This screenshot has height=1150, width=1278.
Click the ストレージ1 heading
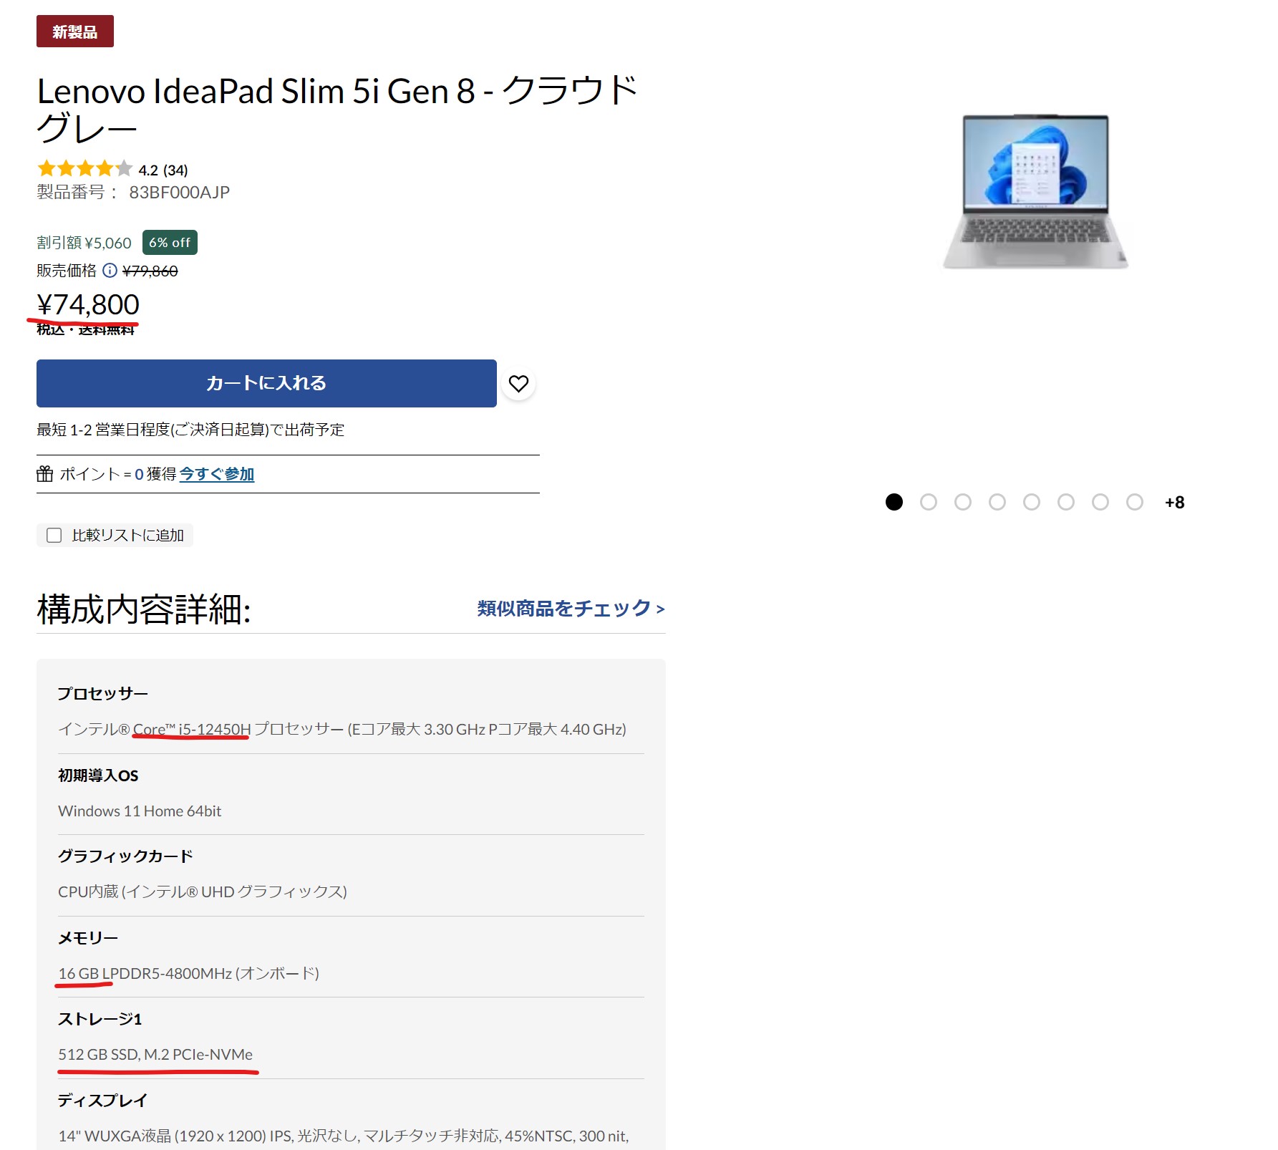coord(100,1019)
